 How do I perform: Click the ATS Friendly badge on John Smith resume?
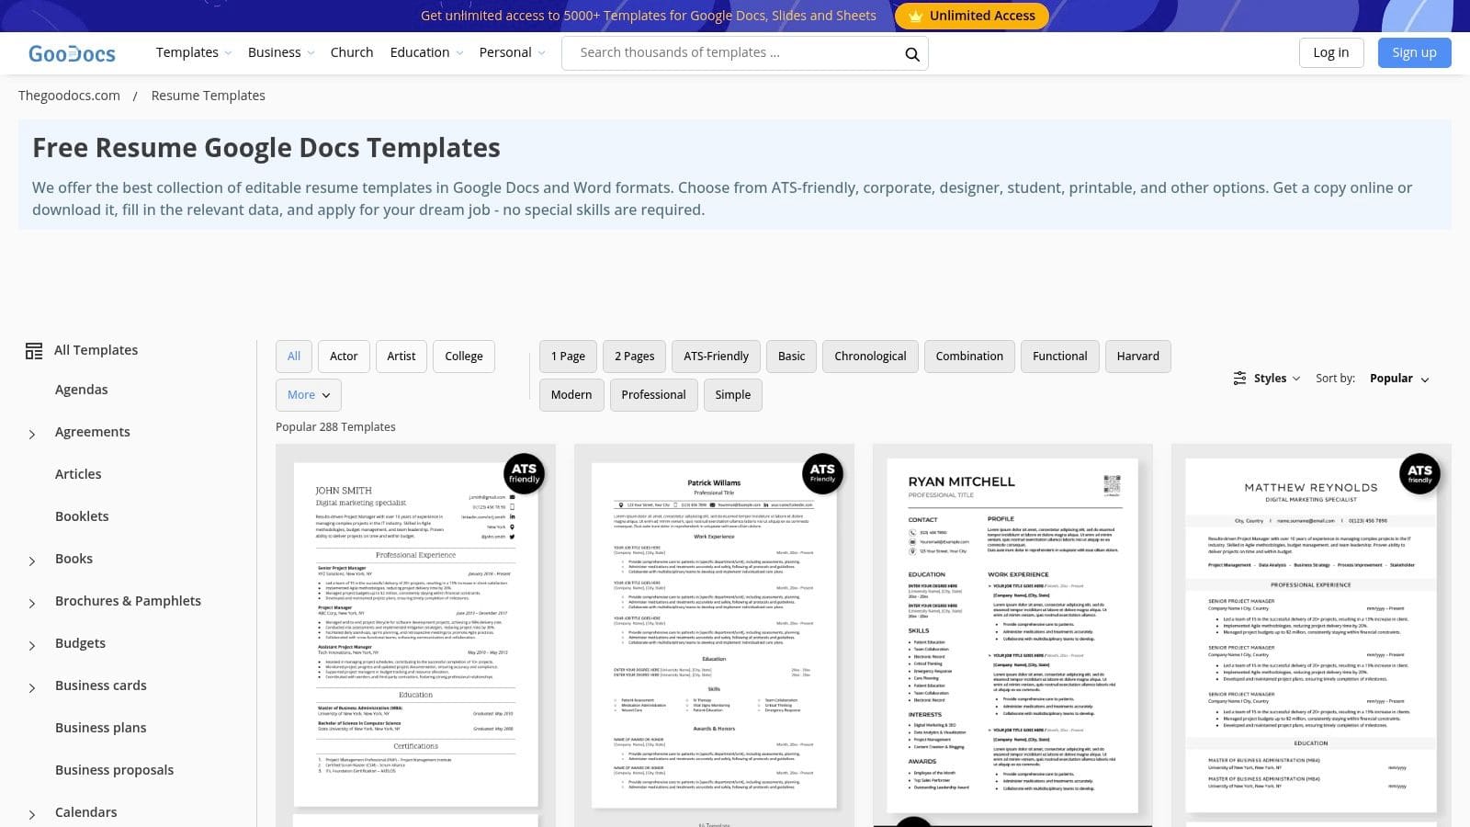click(524, 472)
